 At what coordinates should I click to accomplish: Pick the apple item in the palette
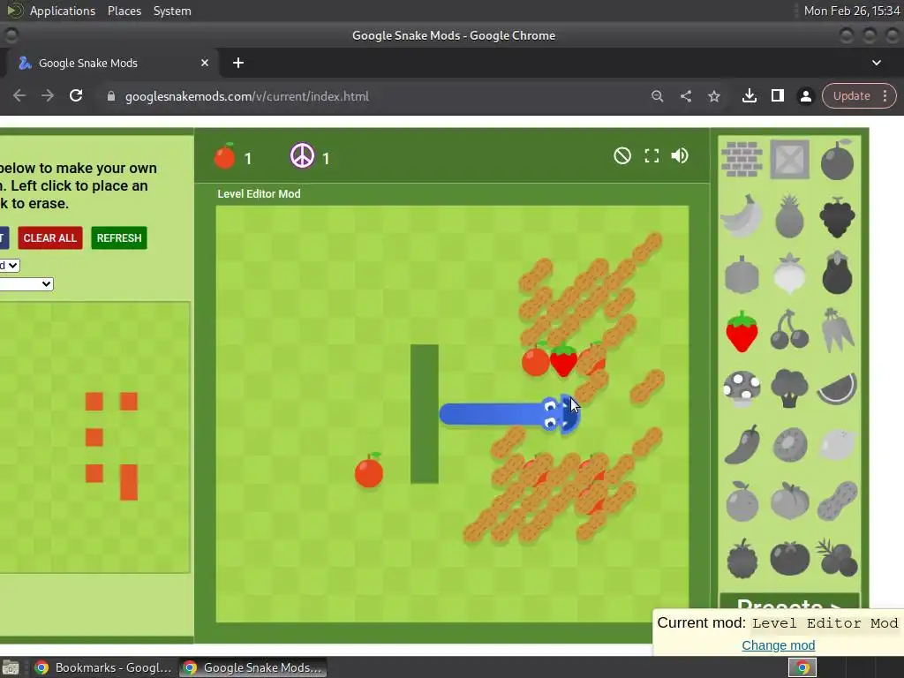pos(837,160)
